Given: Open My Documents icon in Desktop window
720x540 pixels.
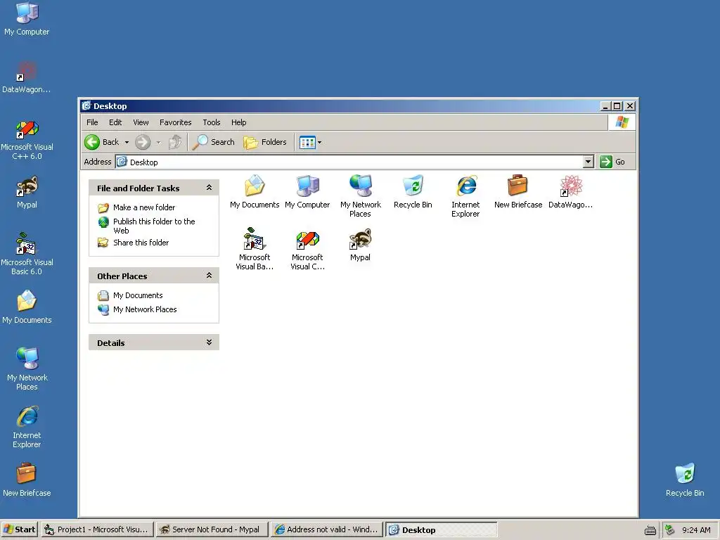Looking at the screenshot, I should coord(255,191).
